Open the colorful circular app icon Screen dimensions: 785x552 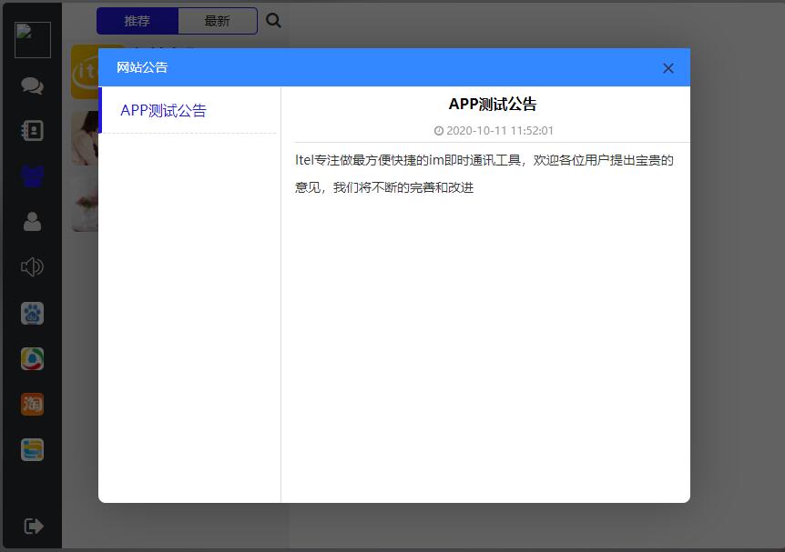[32, 359]
